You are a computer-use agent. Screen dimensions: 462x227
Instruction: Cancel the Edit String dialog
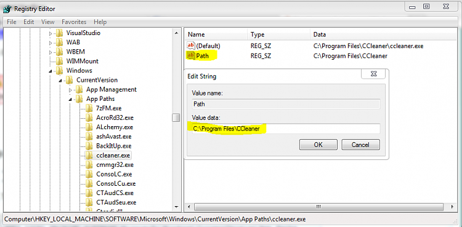click(x=360, y=145)
